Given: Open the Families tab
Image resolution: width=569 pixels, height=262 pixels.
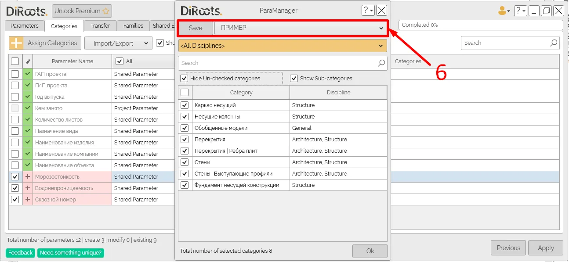Looking at the screenshot, I should pos(133,26).
